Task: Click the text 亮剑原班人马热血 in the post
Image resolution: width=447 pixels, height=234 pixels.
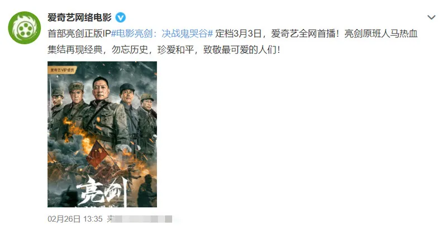Action: tap(381, 34)
